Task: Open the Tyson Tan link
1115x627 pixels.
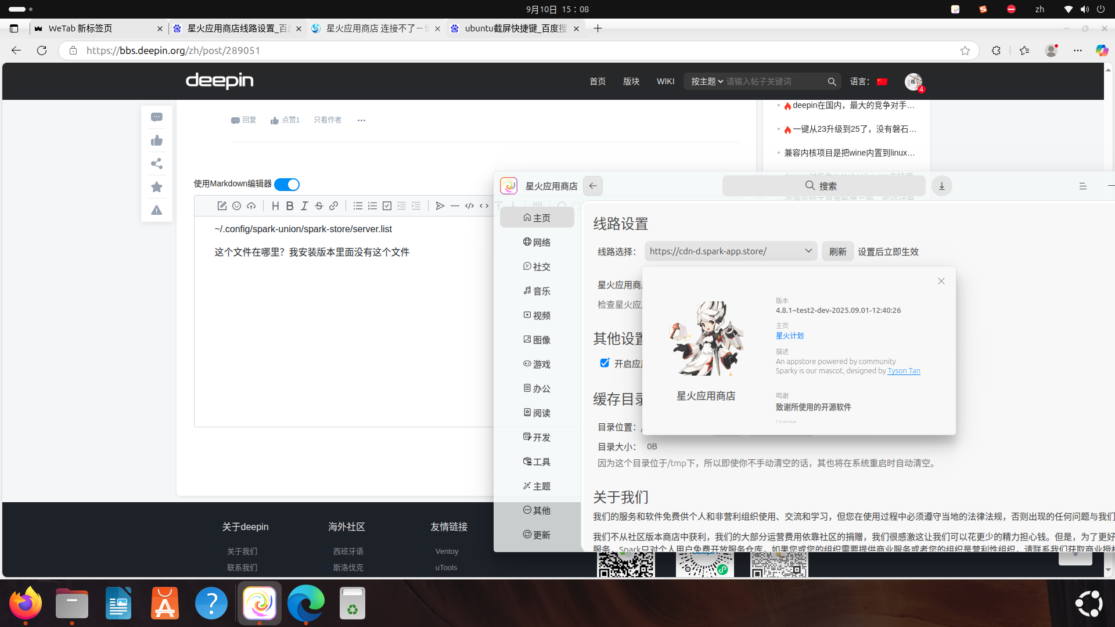Action: (904, 370)
